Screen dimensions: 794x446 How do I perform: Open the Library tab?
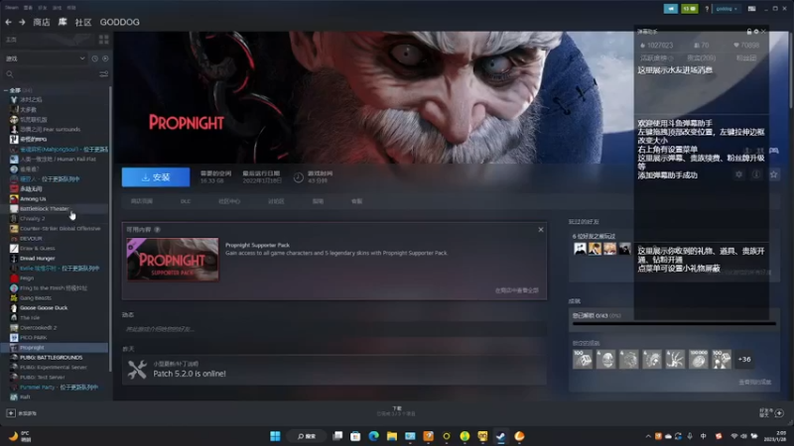point(63,22)
